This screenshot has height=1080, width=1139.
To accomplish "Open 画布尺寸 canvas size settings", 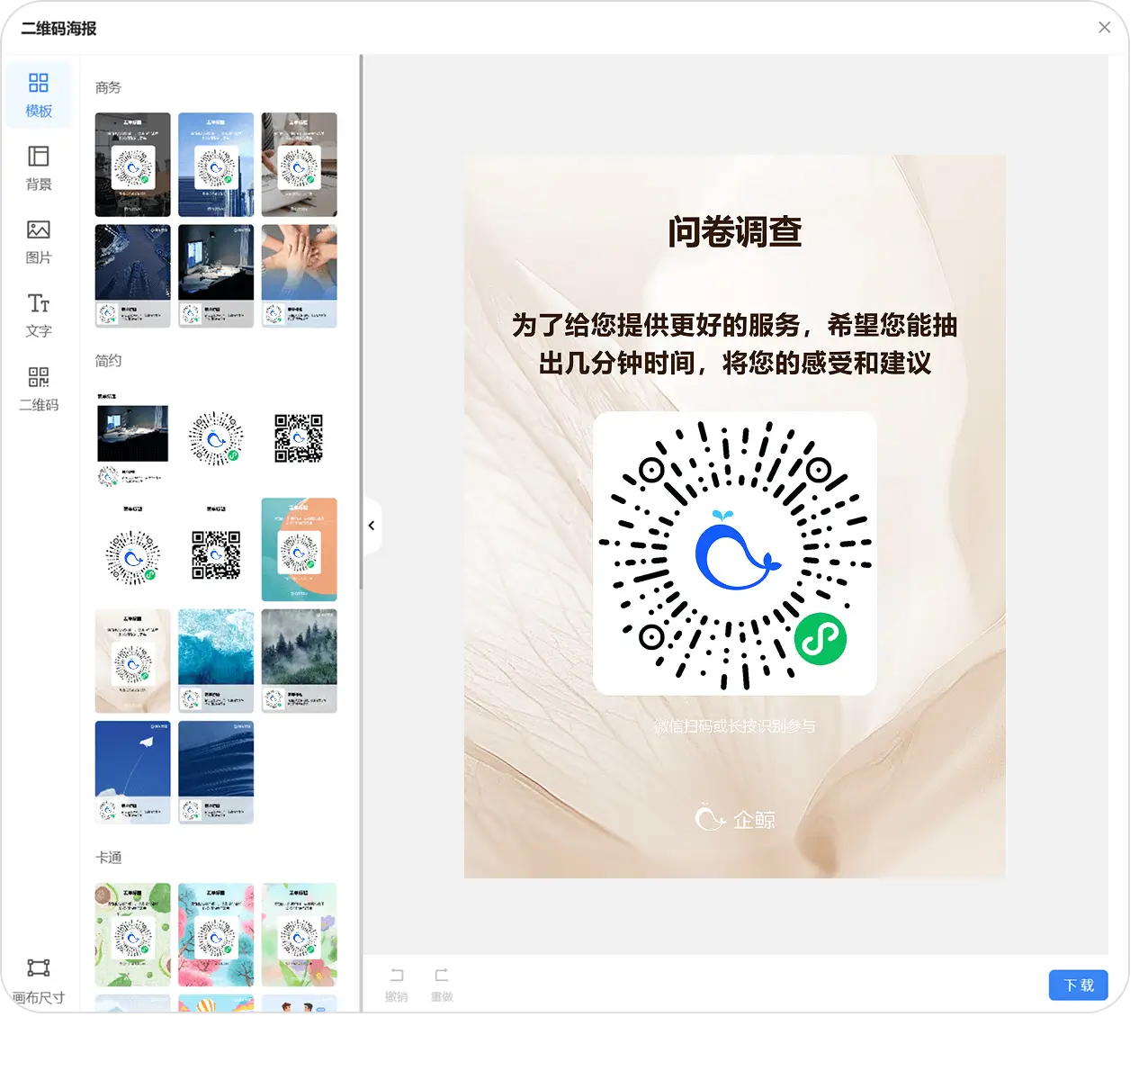I will tap(39, 981).
